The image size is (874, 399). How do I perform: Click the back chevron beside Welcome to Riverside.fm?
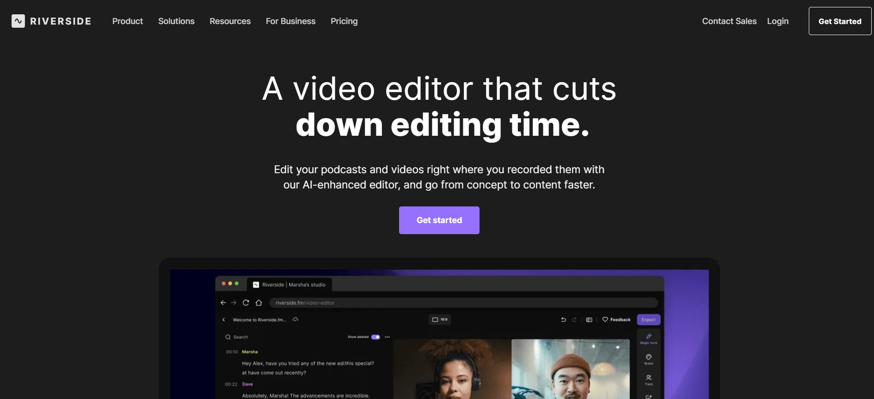tap(224, 320)
